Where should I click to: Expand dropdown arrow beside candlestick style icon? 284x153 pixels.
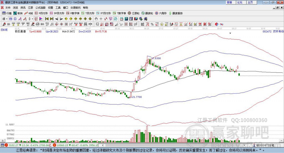pyautogui.click(x=32, y=19)
